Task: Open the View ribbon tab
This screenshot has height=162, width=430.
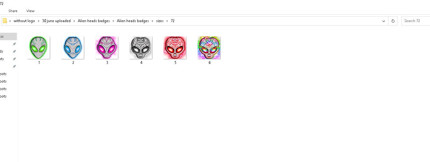Action: [30, 11]
